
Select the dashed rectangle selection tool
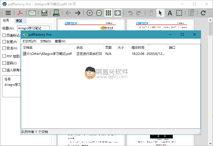(x=179, y=13)
